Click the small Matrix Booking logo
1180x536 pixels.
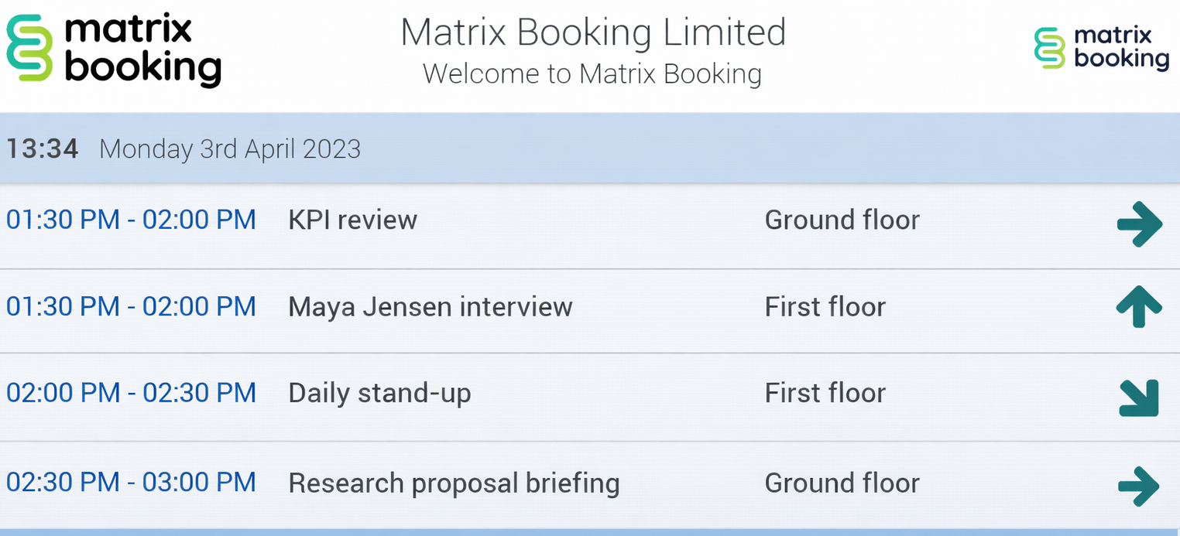tap(1101, 48)
